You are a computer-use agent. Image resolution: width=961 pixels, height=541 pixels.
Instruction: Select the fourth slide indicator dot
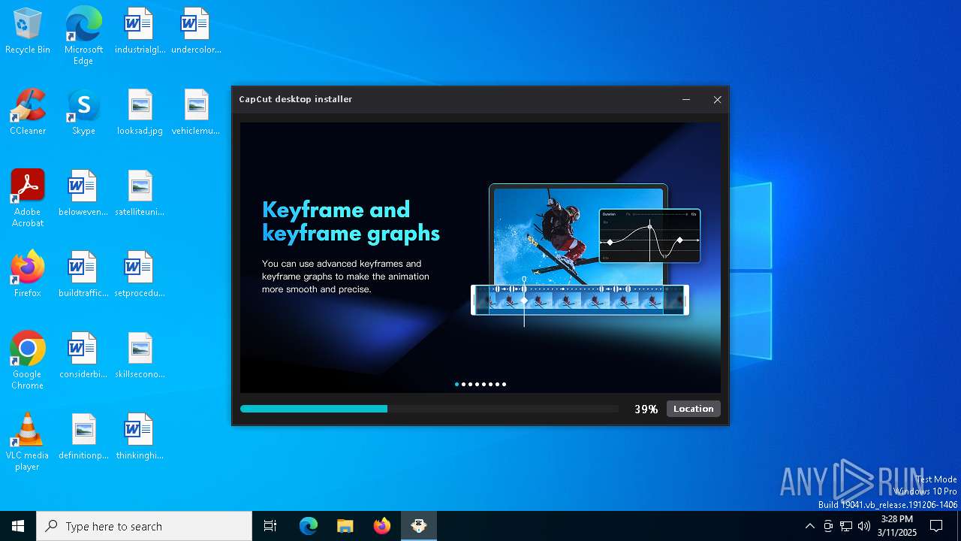click(477, 384)
